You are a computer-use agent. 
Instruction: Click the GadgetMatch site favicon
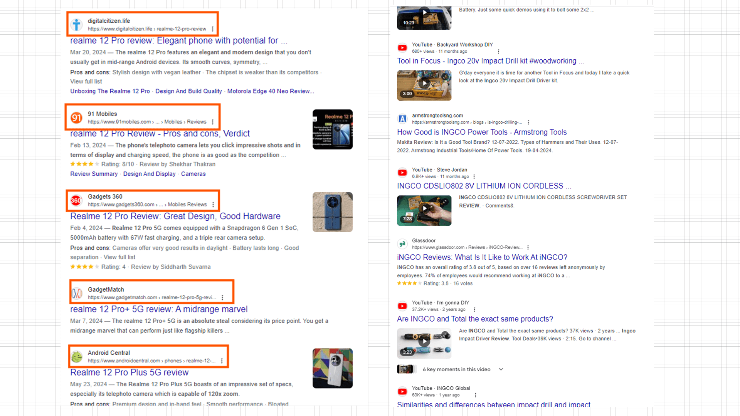pyautogui.click(x=77, y=294)
